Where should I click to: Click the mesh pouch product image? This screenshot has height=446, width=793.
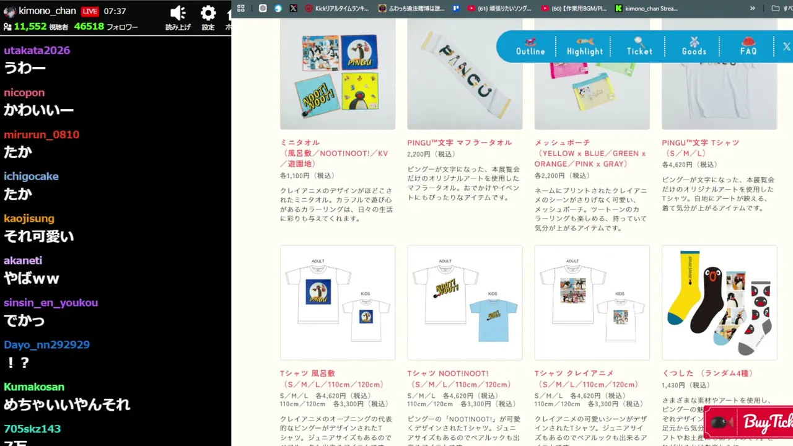coord(592,74)
